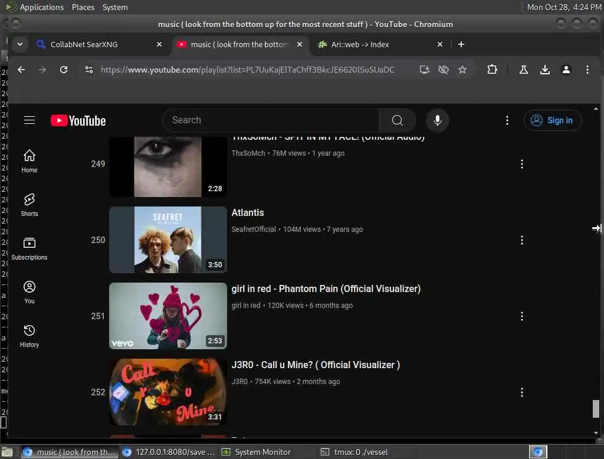
Task: Click the browser address bar URL
Action: pos(247,70)
